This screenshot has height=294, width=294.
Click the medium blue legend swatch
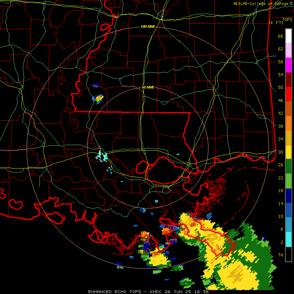tap(288, 210)
